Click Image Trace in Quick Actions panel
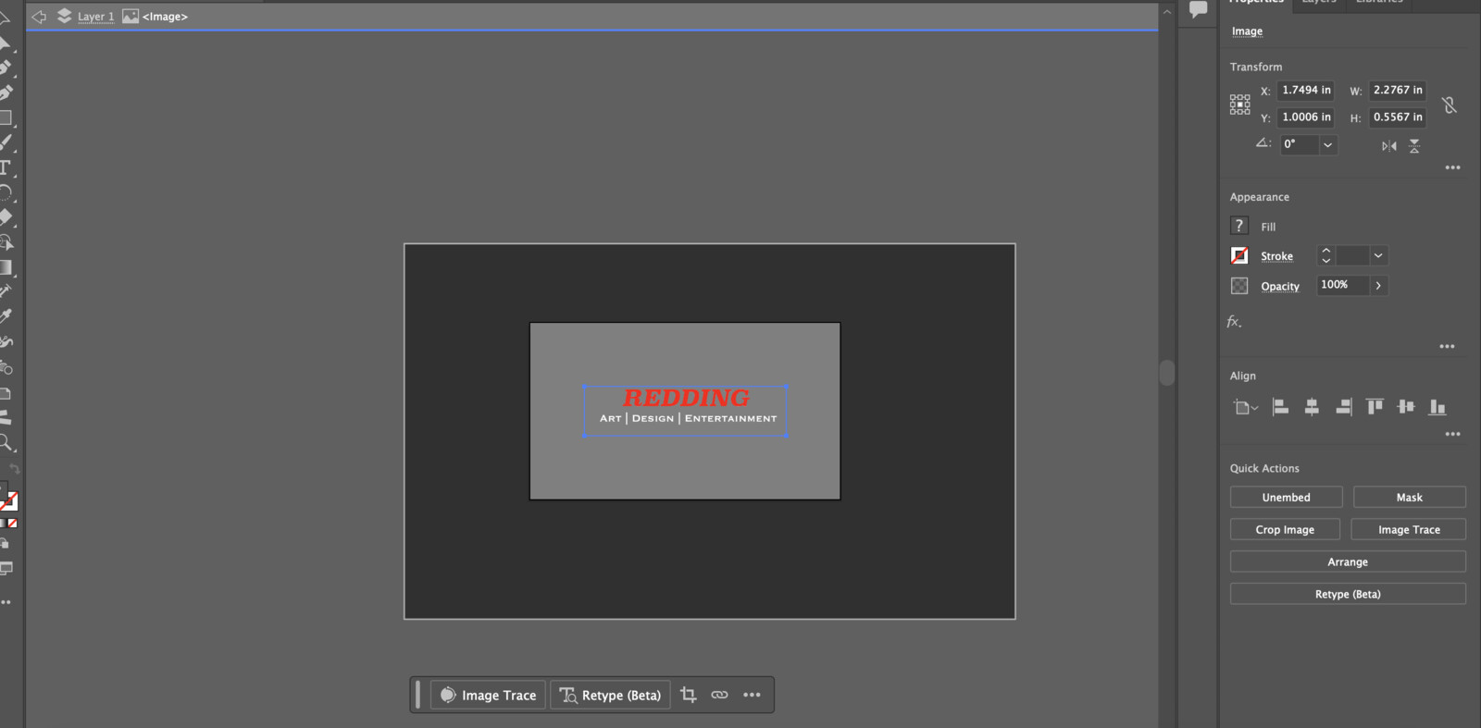This screenshot has width=1481, height=728. pos(1409,530)
